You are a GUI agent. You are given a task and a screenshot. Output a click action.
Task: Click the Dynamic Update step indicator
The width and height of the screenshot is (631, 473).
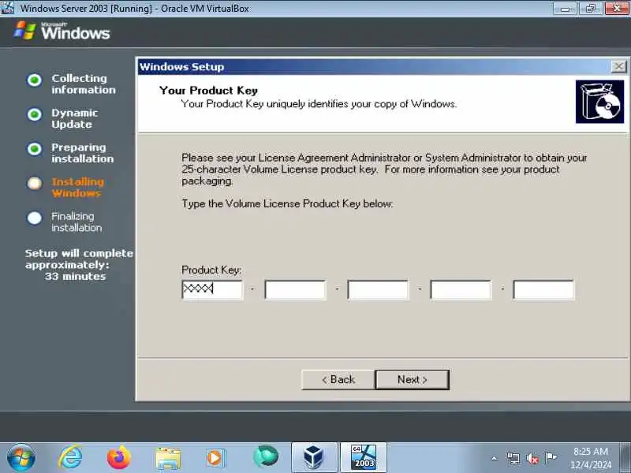pyautogui.click(x=35, y=114)
